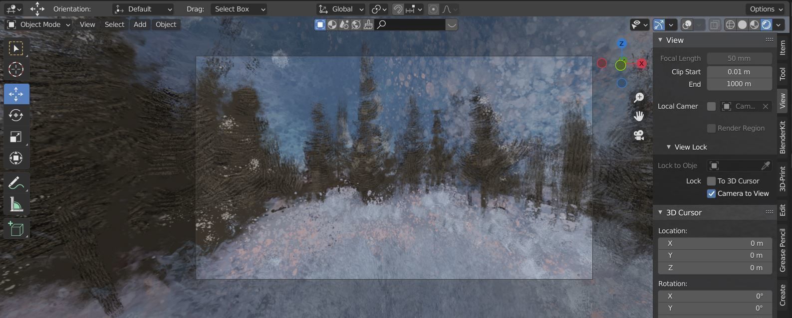Adjust the Clip Start value field
The height and width of the screenshot is (318, 792).
click(x=739, y=72)
